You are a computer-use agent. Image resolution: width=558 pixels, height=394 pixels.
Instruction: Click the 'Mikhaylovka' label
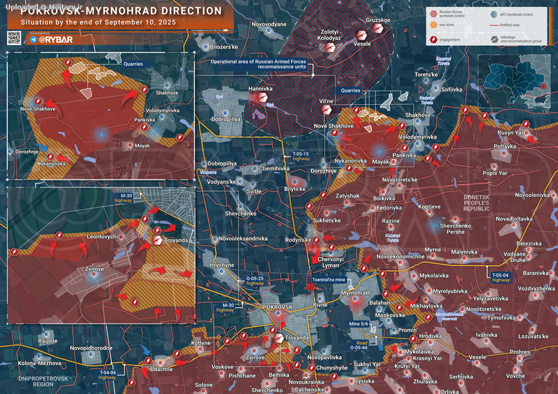pyautogui.click(x=426, y=306)
